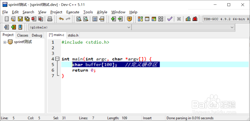Viewport: 250px width, 121px height.
Task: Click the closing brace on line 7
Action: pyautogui.click(x=63, y=76)
